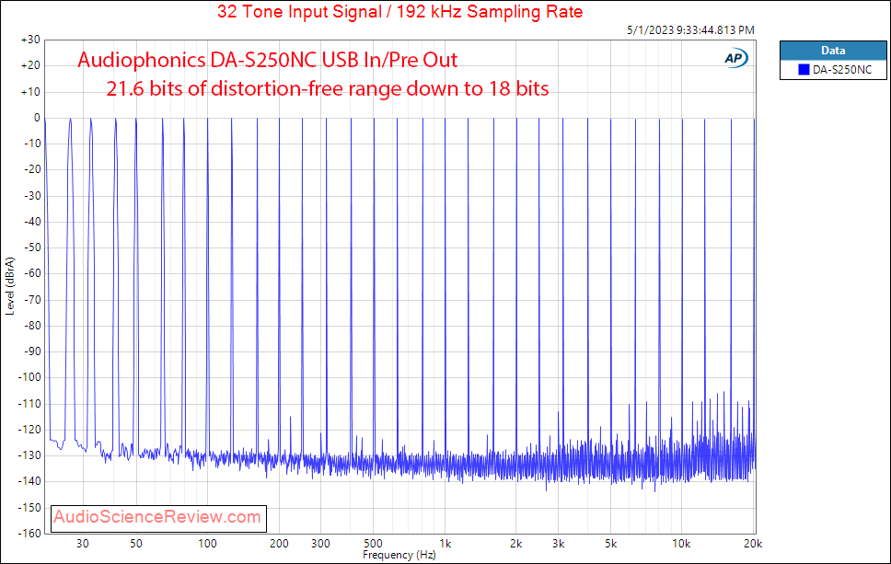Click the '-40' level axis tick label

pyautogui.click(x=32, y=222)
